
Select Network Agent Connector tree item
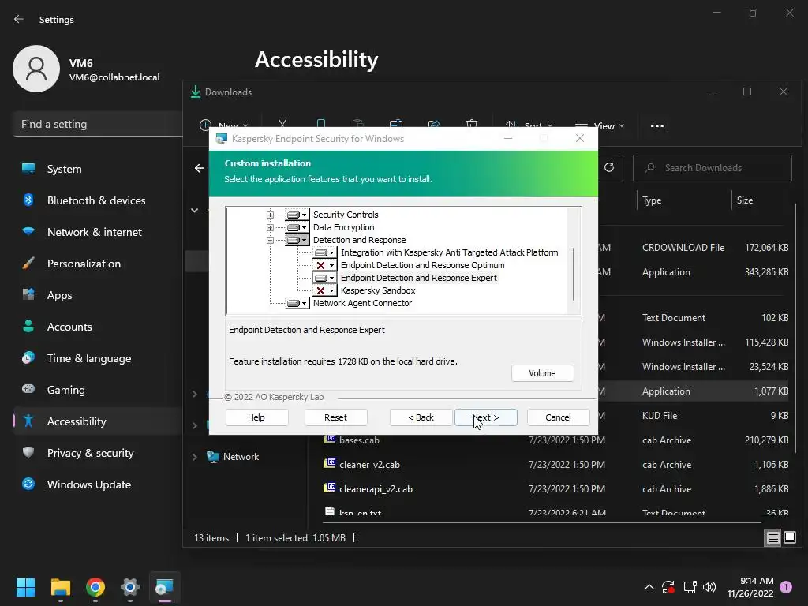click(x=362, y=303)
